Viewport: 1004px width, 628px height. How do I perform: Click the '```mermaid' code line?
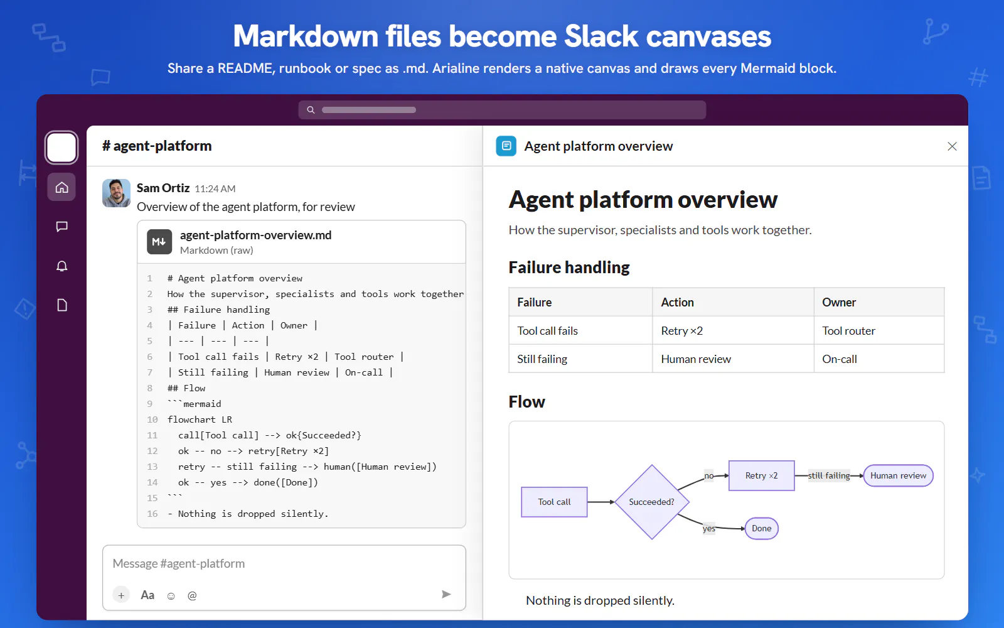pos(194,404)
